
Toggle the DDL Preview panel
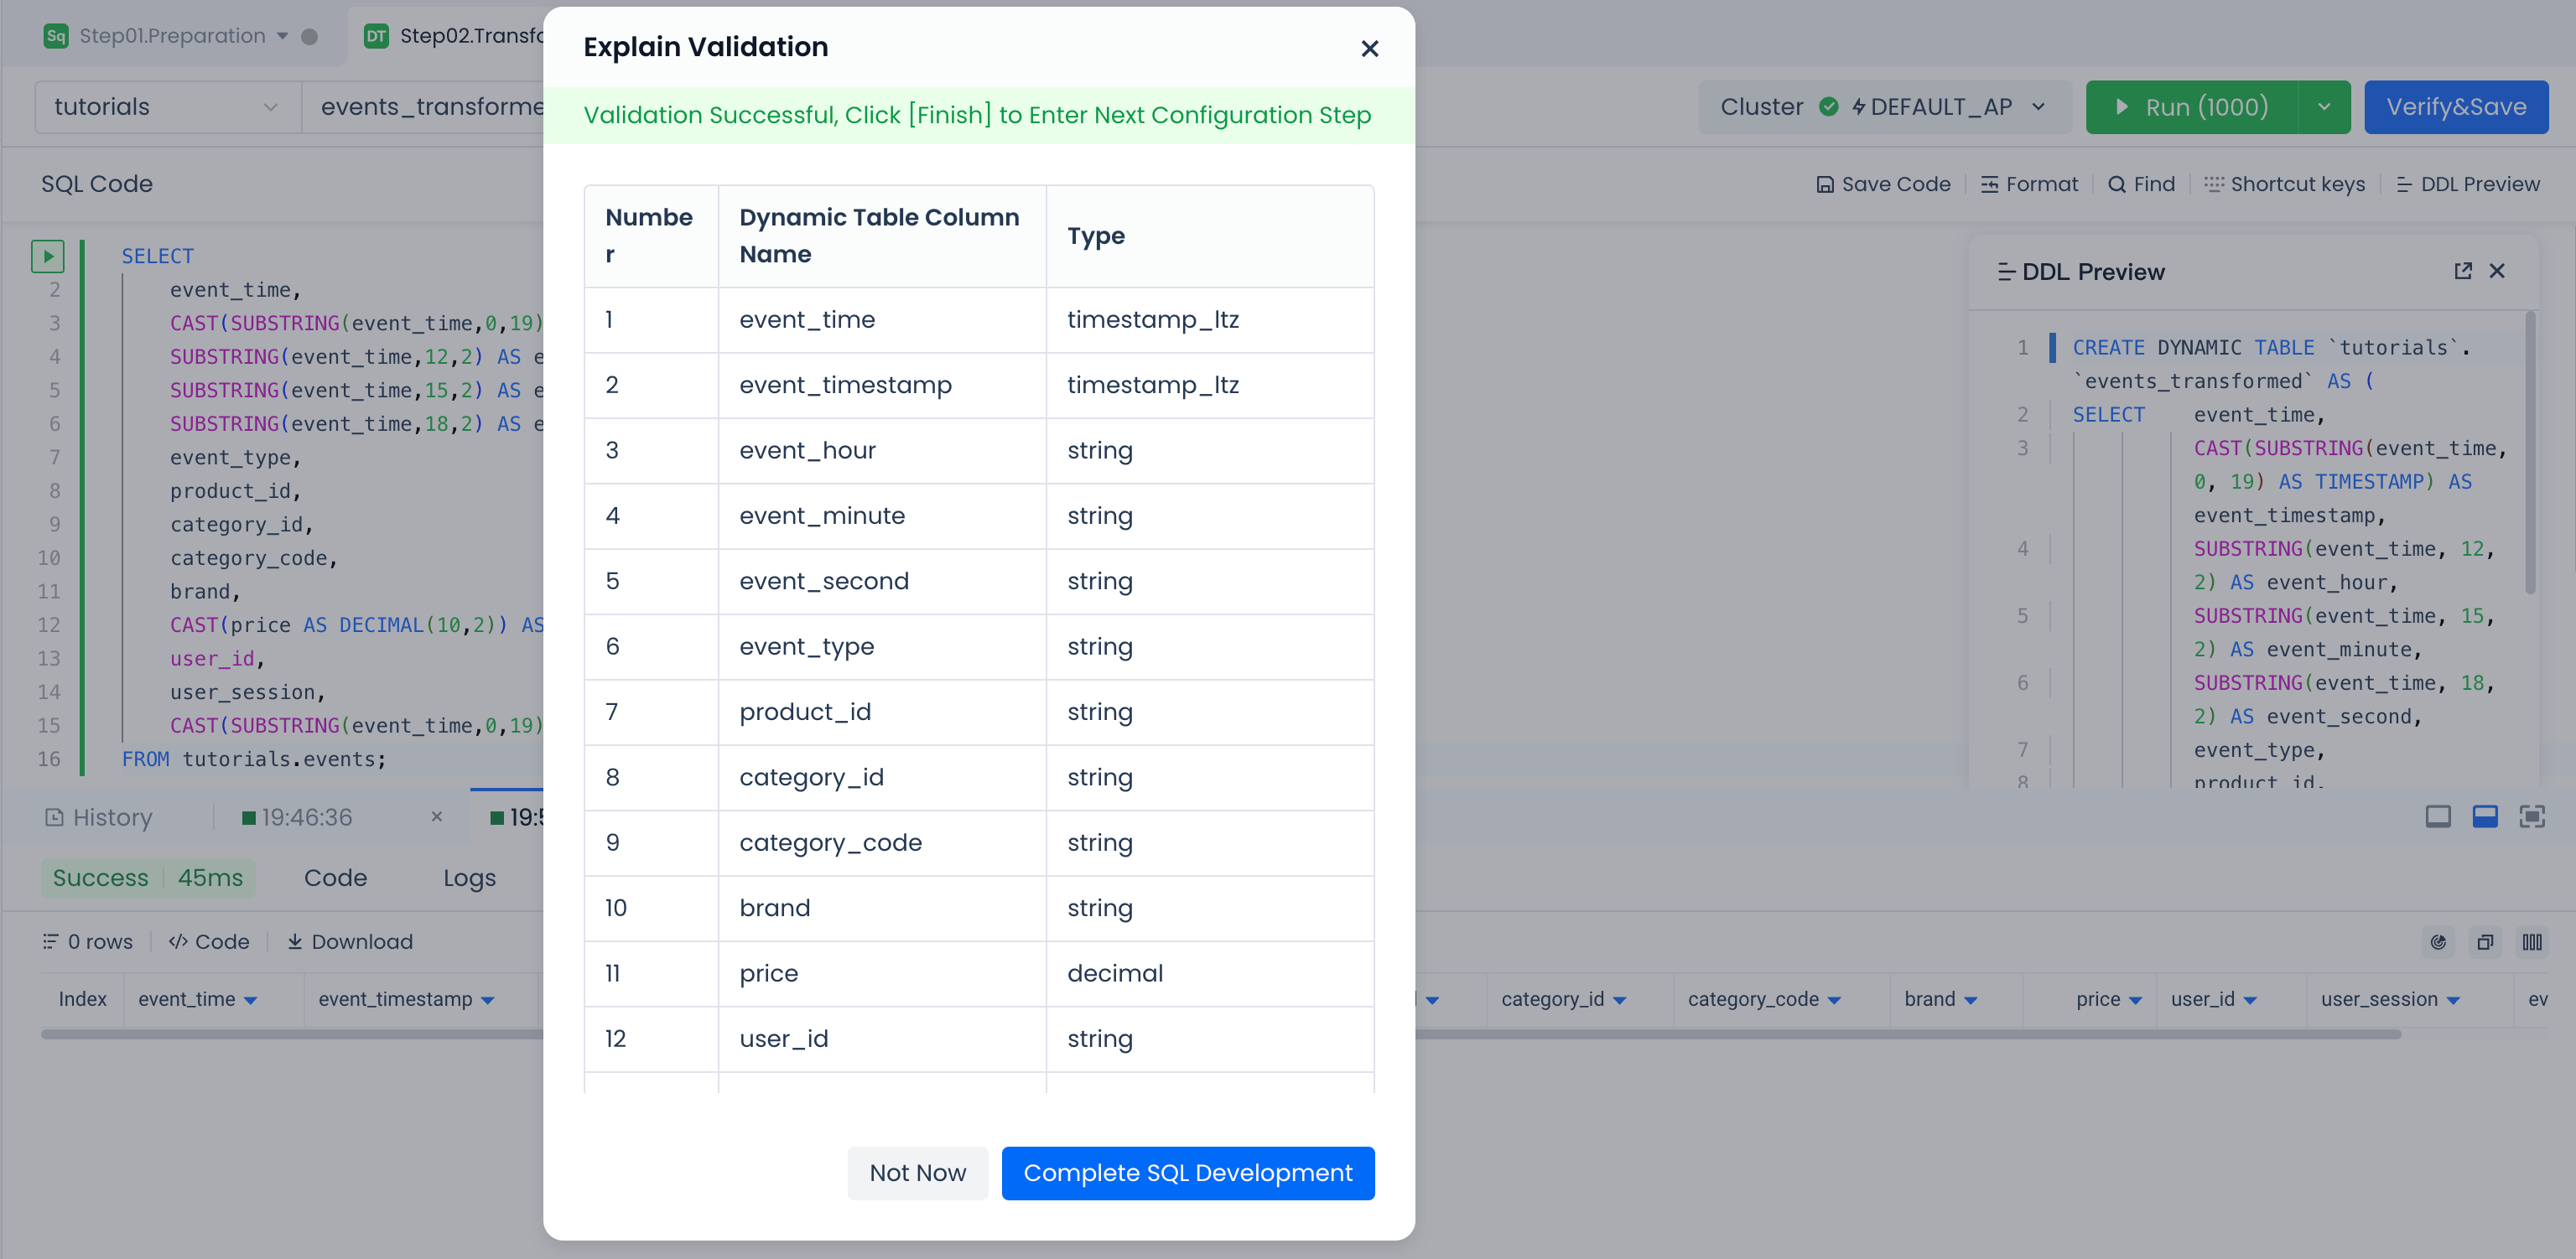[2468, 184]
